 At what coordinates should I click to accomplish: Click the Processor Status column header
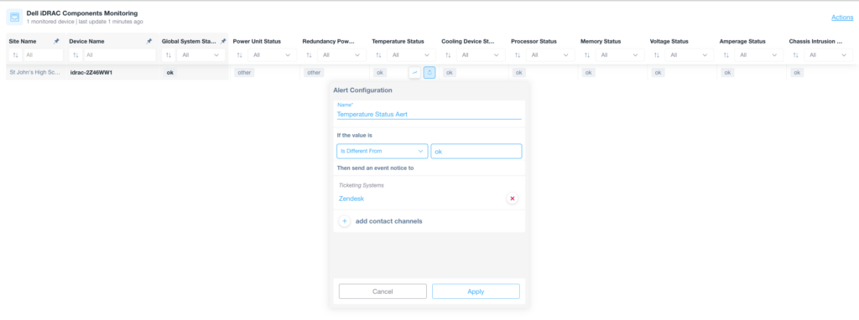click(x=534, y=41)
